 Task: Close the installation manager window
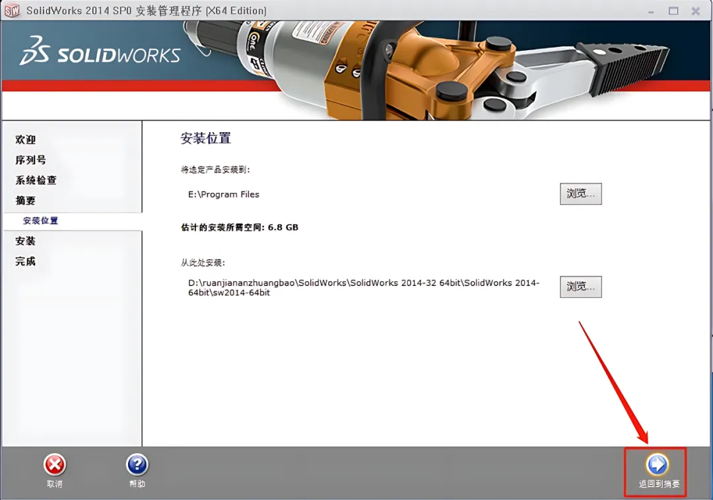[x=696, y=11]
